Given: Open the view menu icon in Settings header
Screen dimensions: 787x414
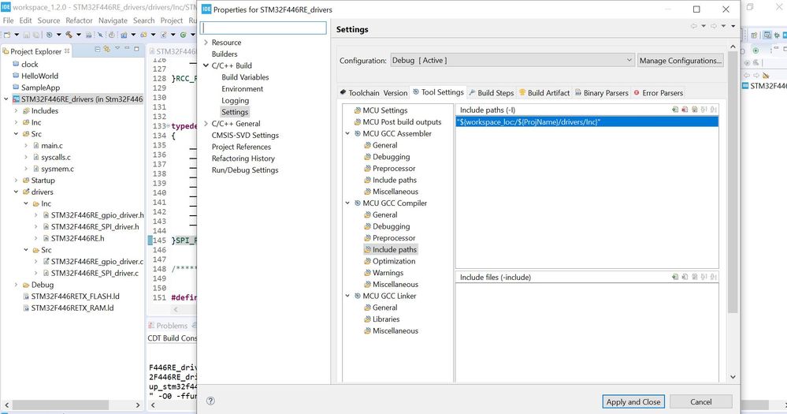Looking at the screenshot, I should [733, 26].
